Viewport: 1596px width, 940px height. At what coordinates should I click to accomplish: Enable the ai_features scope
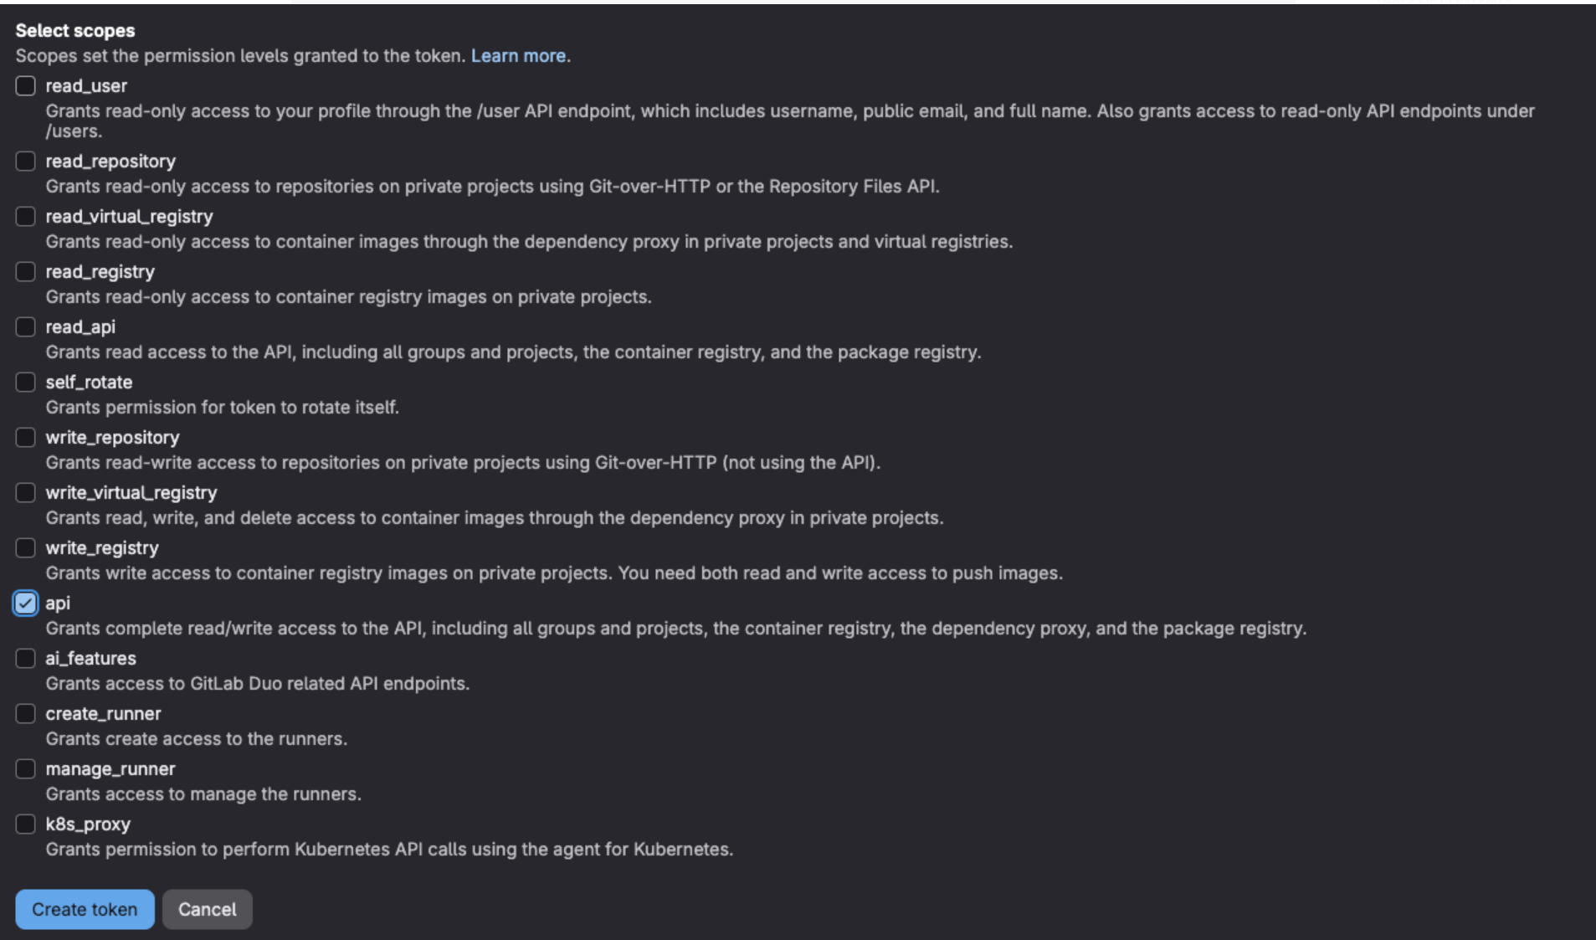(26, 659)
